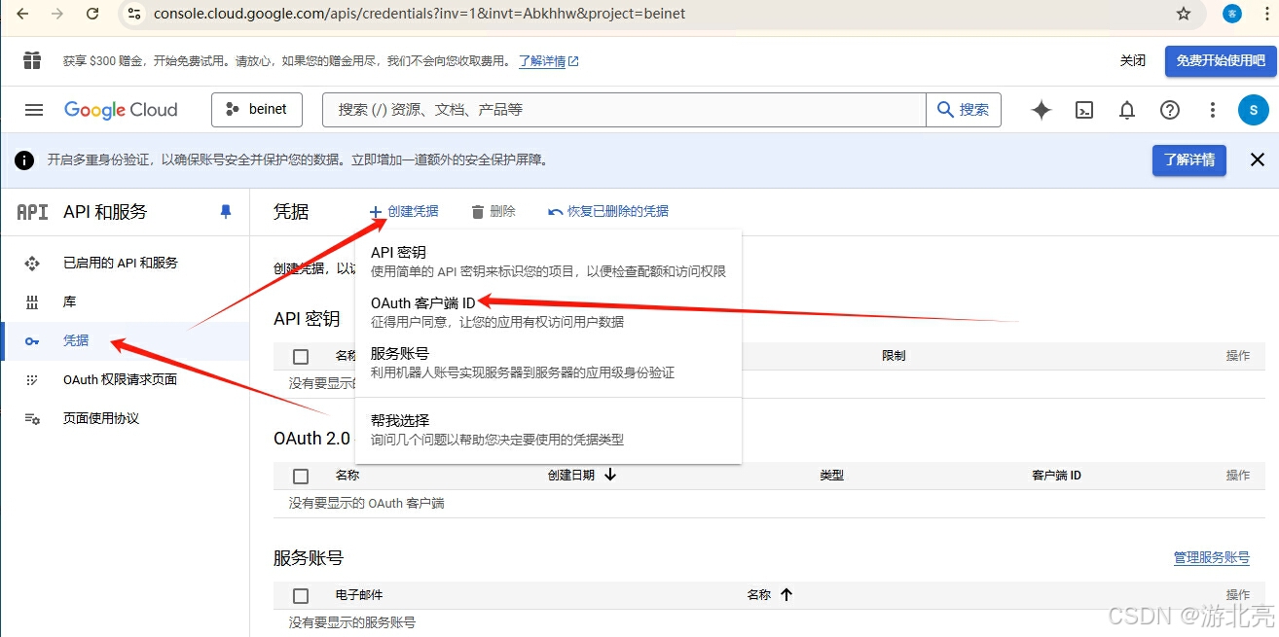Activate Cloud Shell terminal icon

point(1084,110)
